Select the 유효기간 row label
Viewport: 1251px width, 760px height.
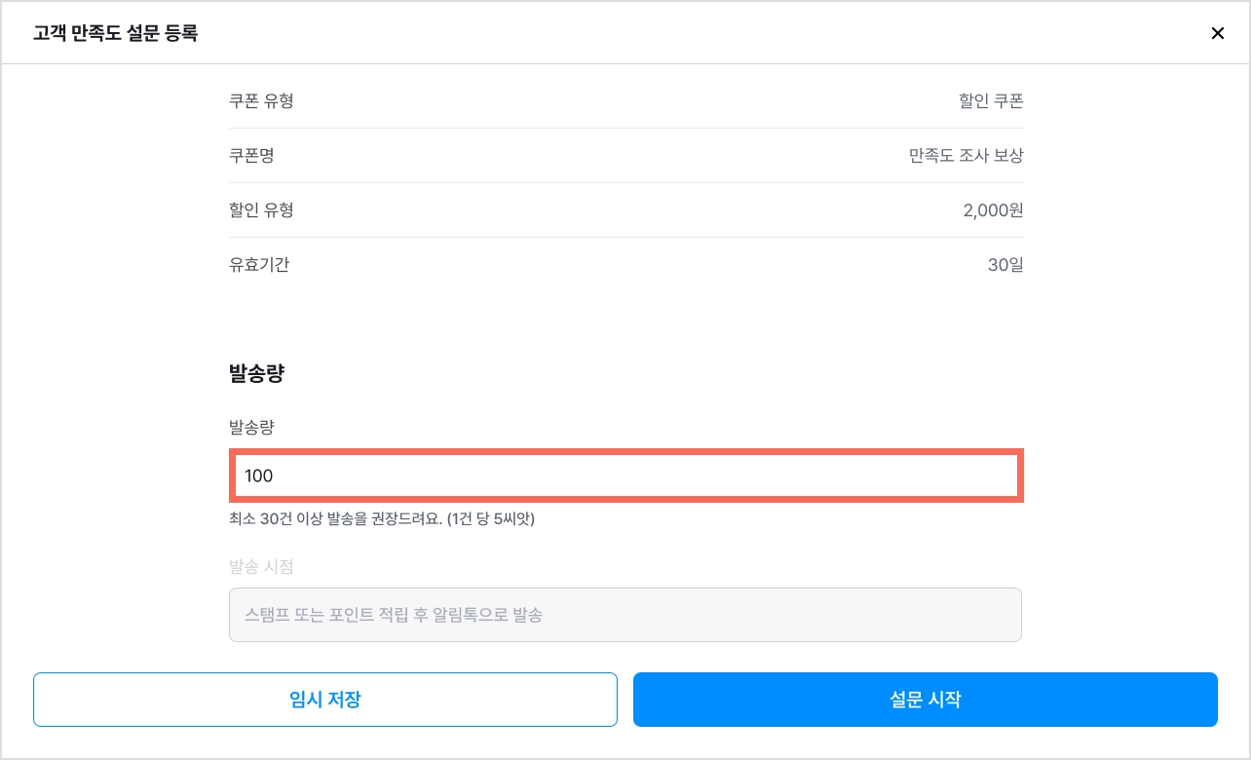[259, 264]
